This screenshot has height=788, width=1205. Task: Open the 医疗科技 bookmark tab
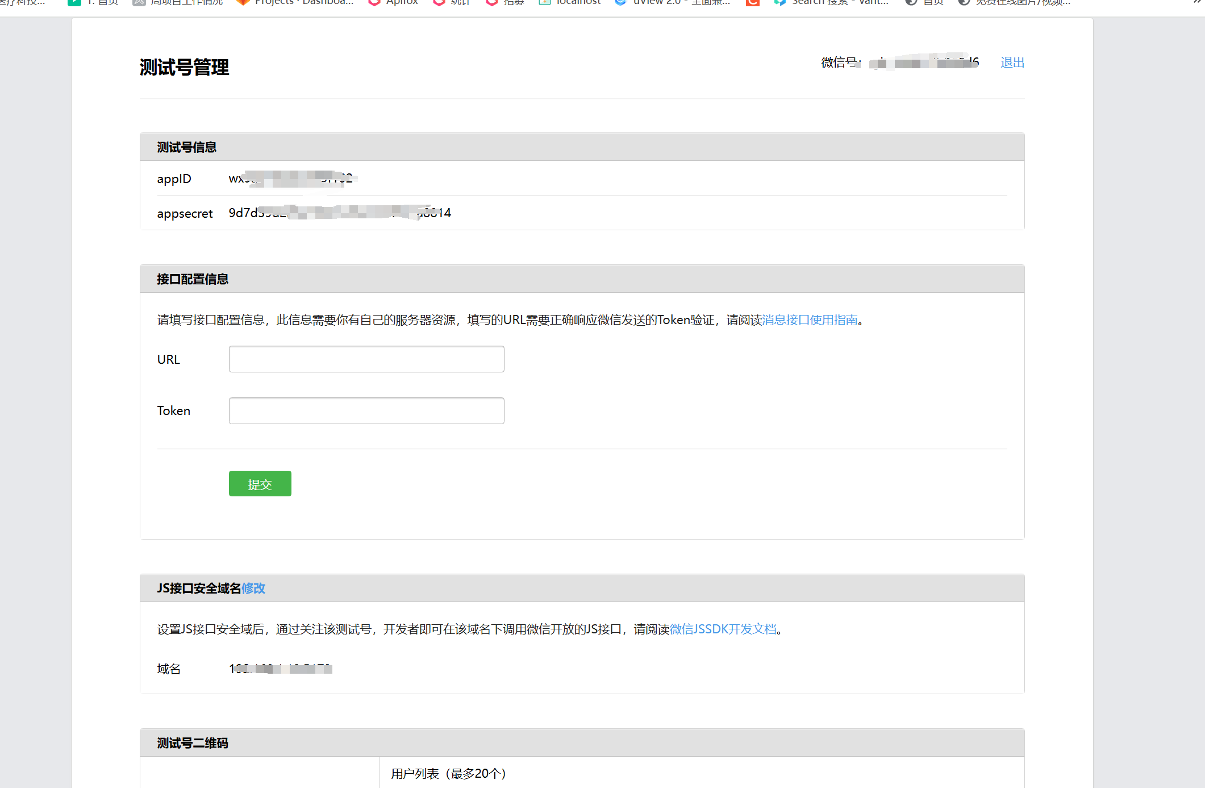click(23, 3)
